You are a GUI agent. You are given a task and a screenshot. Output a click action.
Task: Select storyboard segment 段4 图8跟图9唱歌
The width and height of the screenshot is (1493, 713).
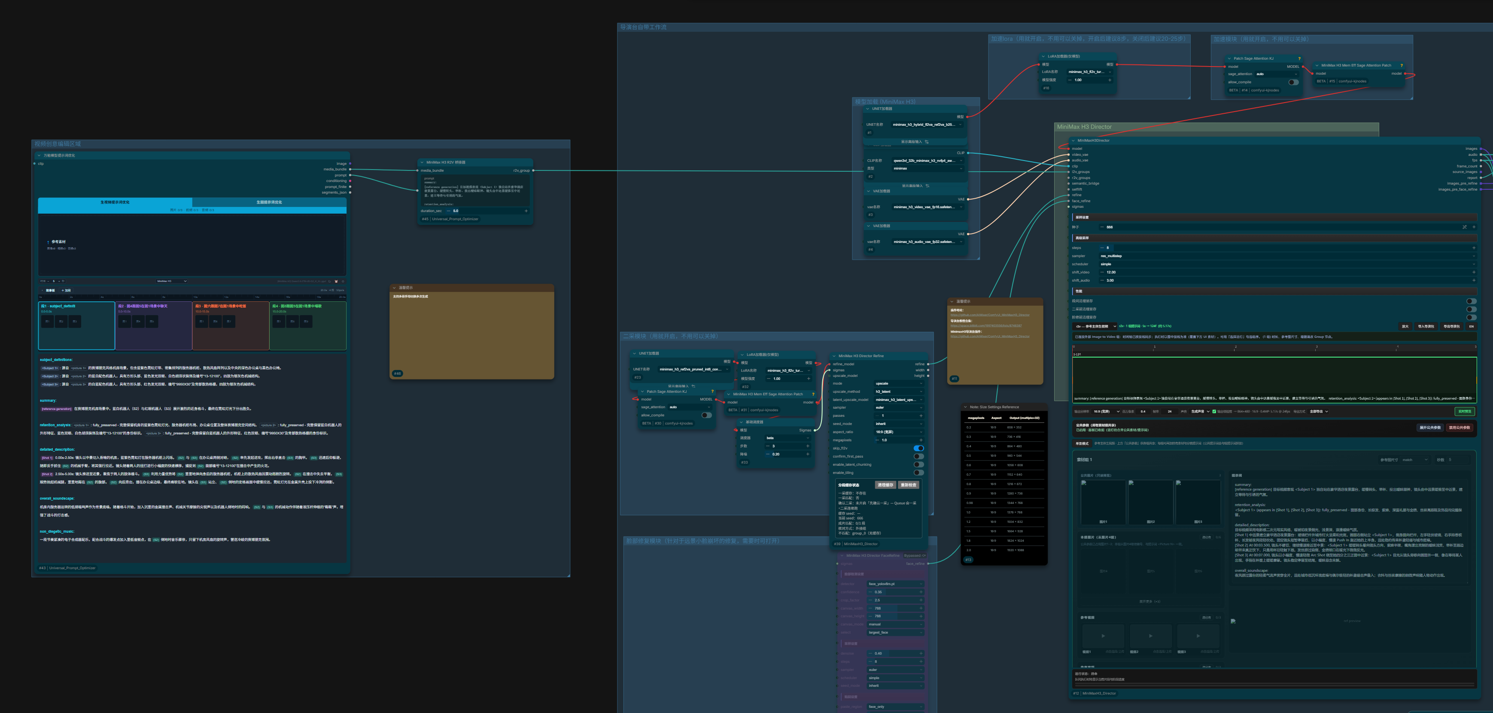coord(308,325)
